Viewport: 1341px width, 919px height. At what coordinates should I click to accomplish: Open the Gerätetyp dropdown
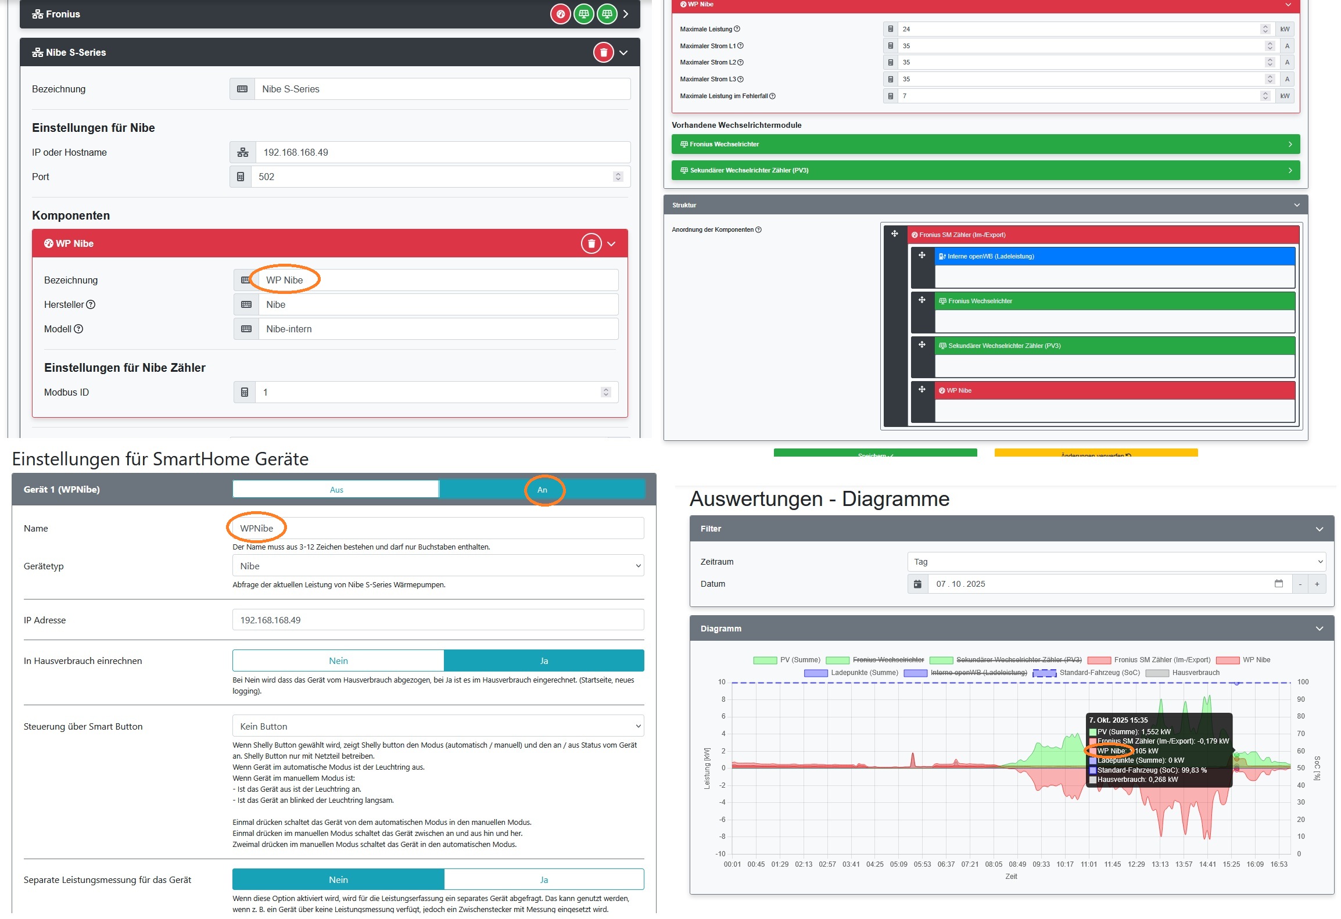point(438,566)
